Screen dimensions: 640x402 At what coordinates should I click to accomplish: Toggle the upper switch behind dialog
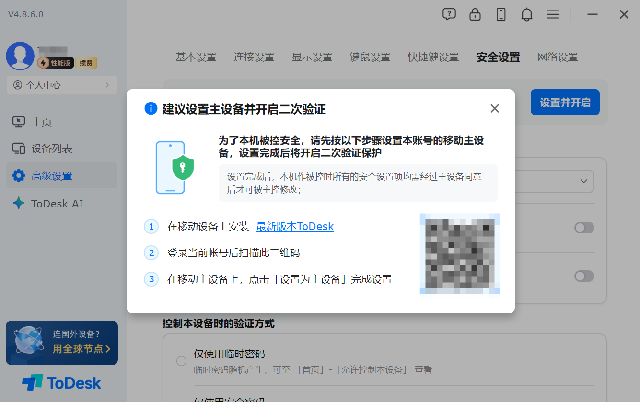coord(584,228)
